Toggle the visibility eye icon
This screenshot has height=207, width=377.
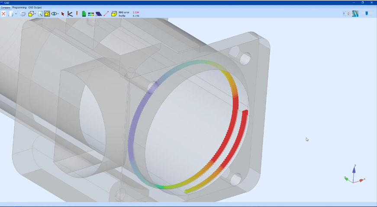[54, 14]
